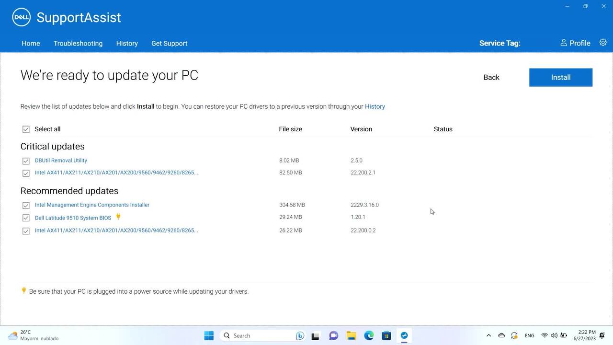Open the weather widget on the taskbar
Screen dimensions: 613x345
coord(33,335)
